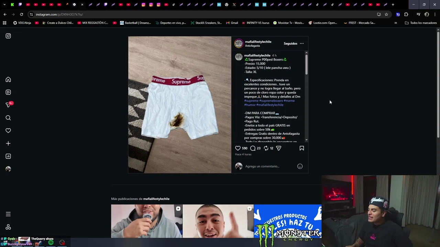
Task: Open Messages icon with notification badge
Action: point(9,105)
